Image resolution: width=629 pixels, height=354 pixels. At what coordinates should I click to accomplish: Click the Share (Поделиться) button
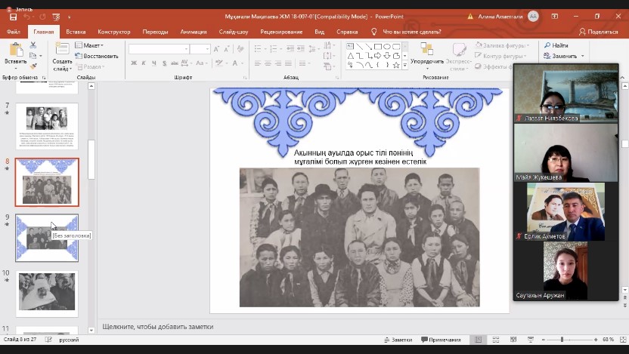coord(598,32)
